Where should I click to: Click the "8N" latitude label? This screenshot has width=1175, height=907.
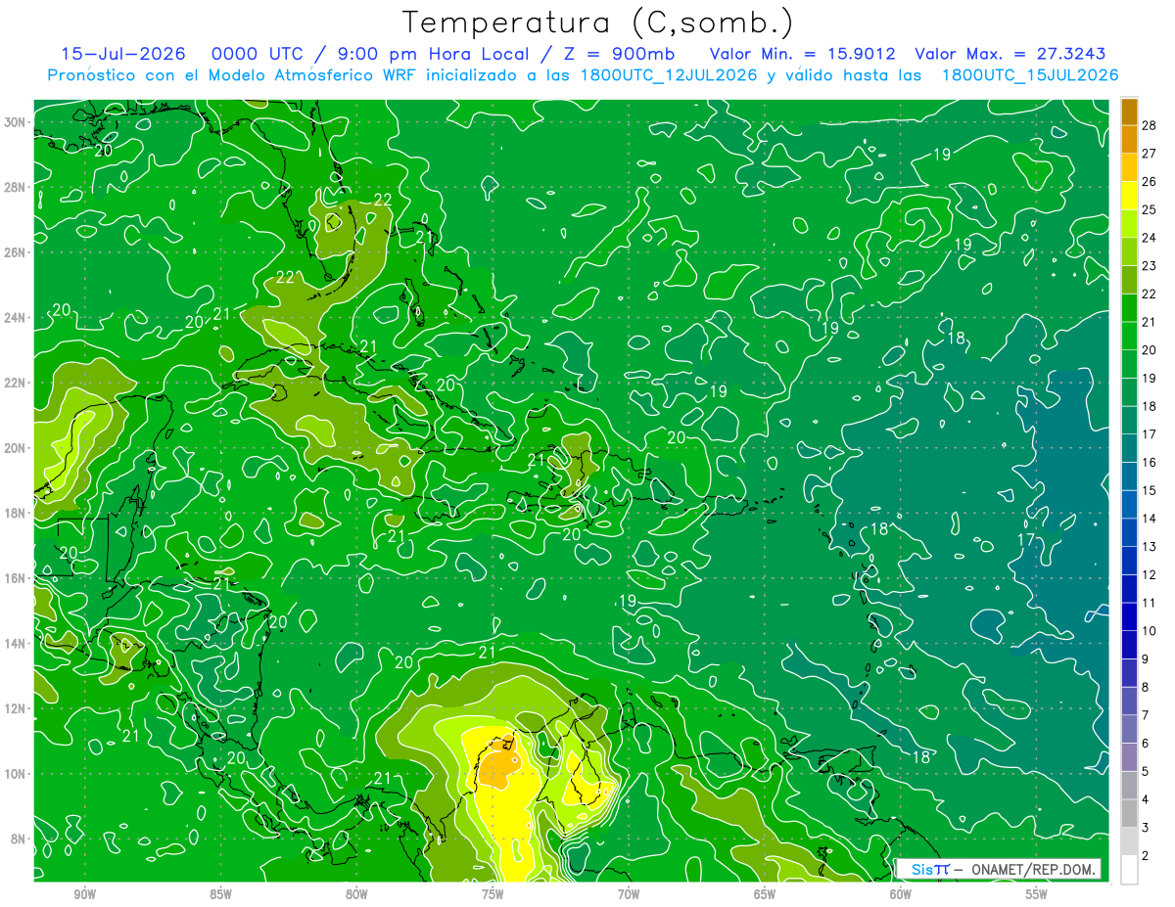20,839
